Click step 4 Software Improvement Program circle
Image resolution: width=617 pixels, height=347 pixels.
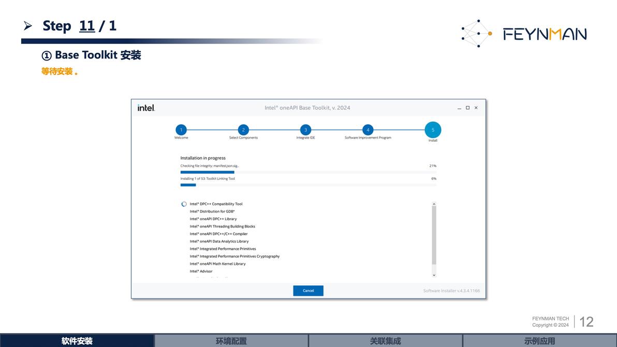368,130
